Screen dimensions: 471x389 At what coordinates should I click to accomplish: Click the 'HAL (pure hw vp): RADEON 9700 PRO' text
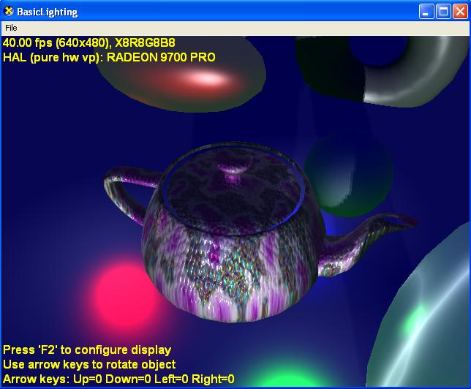pyautogui.click(x=109, y=57)
